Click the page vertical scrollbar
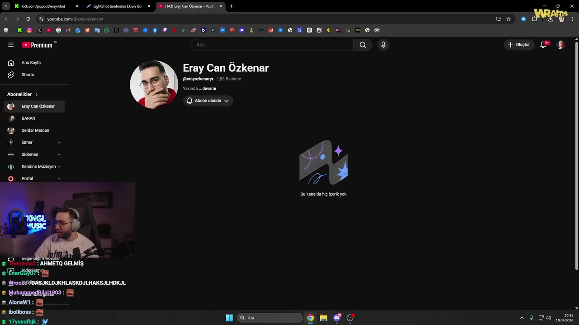 click(576, 156)
